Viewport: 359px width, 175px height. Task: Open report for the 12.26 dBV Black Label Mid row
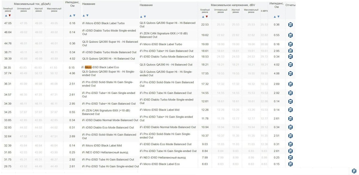coord(290,110)
